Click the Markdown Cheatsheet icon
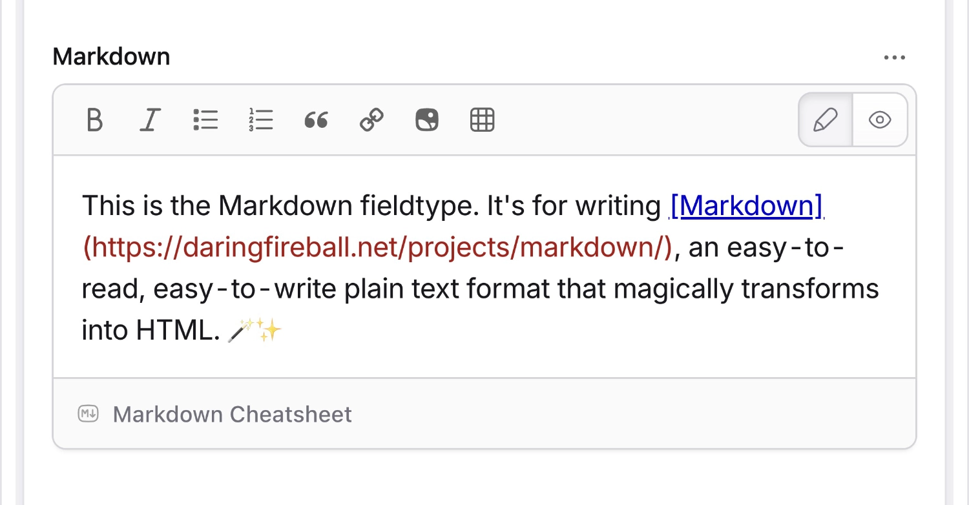 tap(88, 413)
